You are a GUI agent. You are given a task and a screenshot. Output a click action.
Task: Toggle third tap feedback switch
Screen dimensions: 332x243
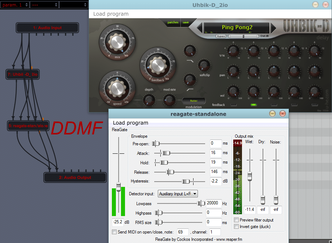(x=274, y=105)
